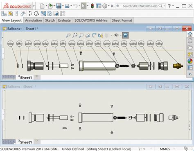Click the Zoom to Fit magnifier icon

pyautogui.click(x=68, y=35)
